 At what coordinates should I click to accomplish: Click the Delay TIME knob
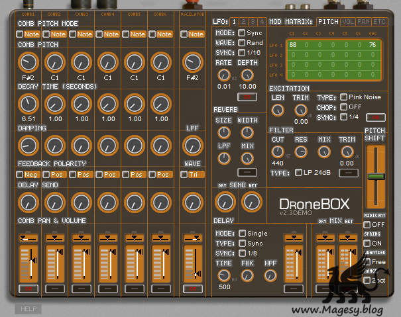pyautogui.click(x=224, y=275)
